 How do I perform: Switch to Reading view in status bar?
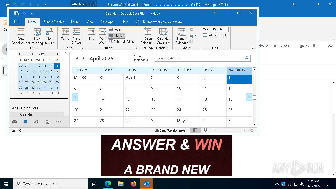click(x=206, y=130)
